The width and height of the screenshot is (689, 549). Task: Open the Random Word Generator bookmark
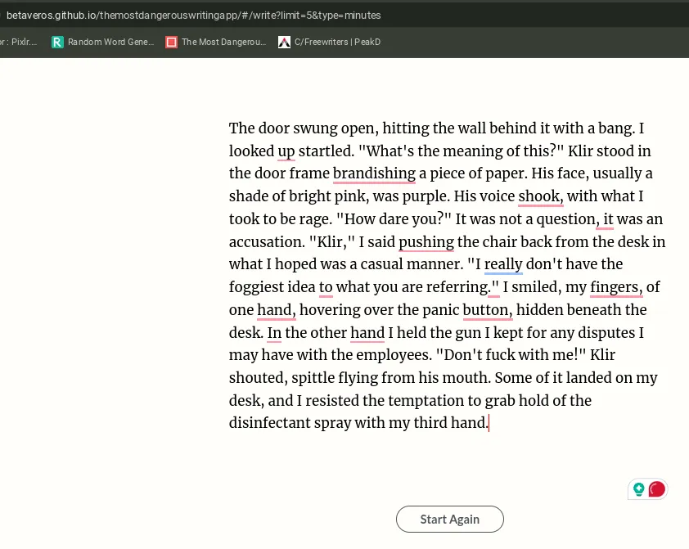[x=103, y=43]
